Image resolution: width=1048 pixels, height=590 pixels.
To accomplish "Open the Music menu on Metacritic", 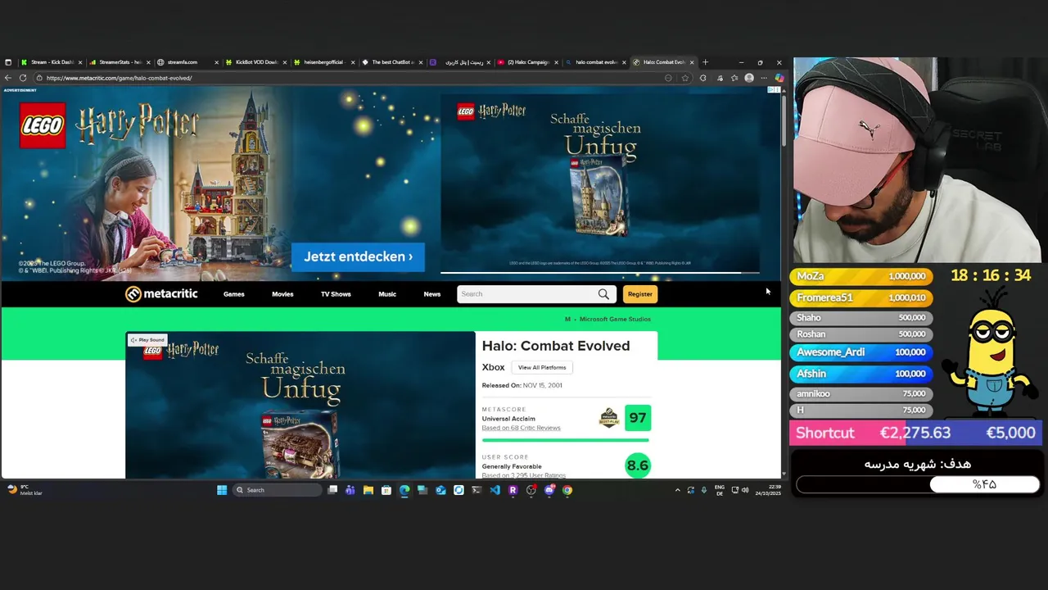I will click(387, 294).
